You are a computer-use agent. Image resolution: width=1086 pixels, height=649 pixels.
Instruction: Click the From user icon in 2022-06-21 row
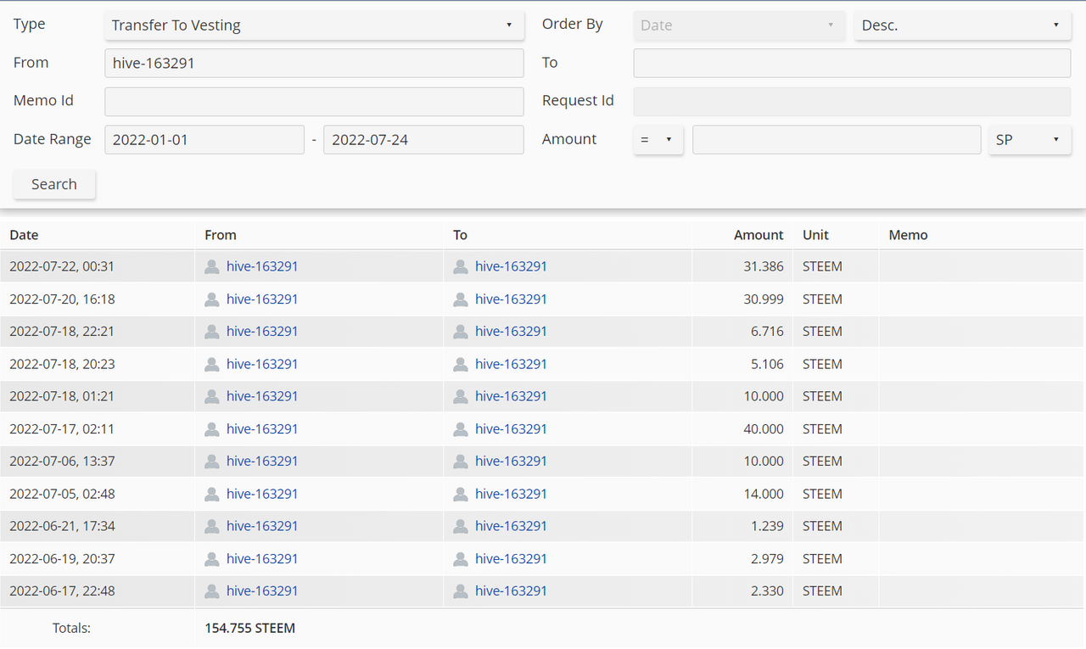(x=212, y=526)
